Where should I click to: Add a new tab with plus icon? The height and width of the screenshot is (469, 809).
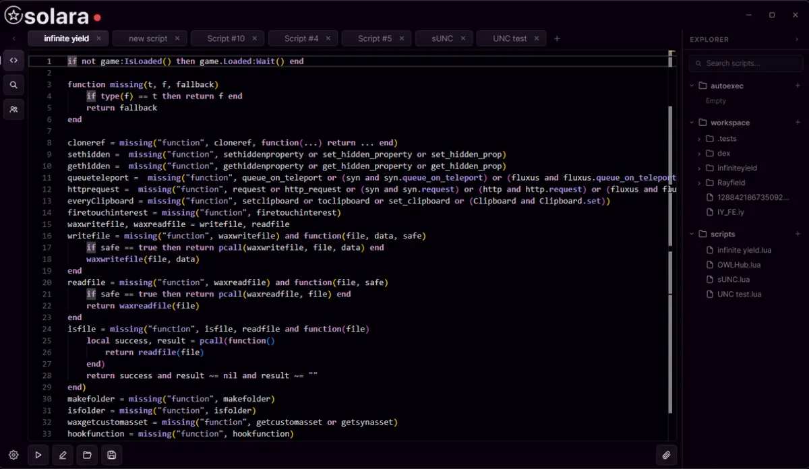click(557, 38)
